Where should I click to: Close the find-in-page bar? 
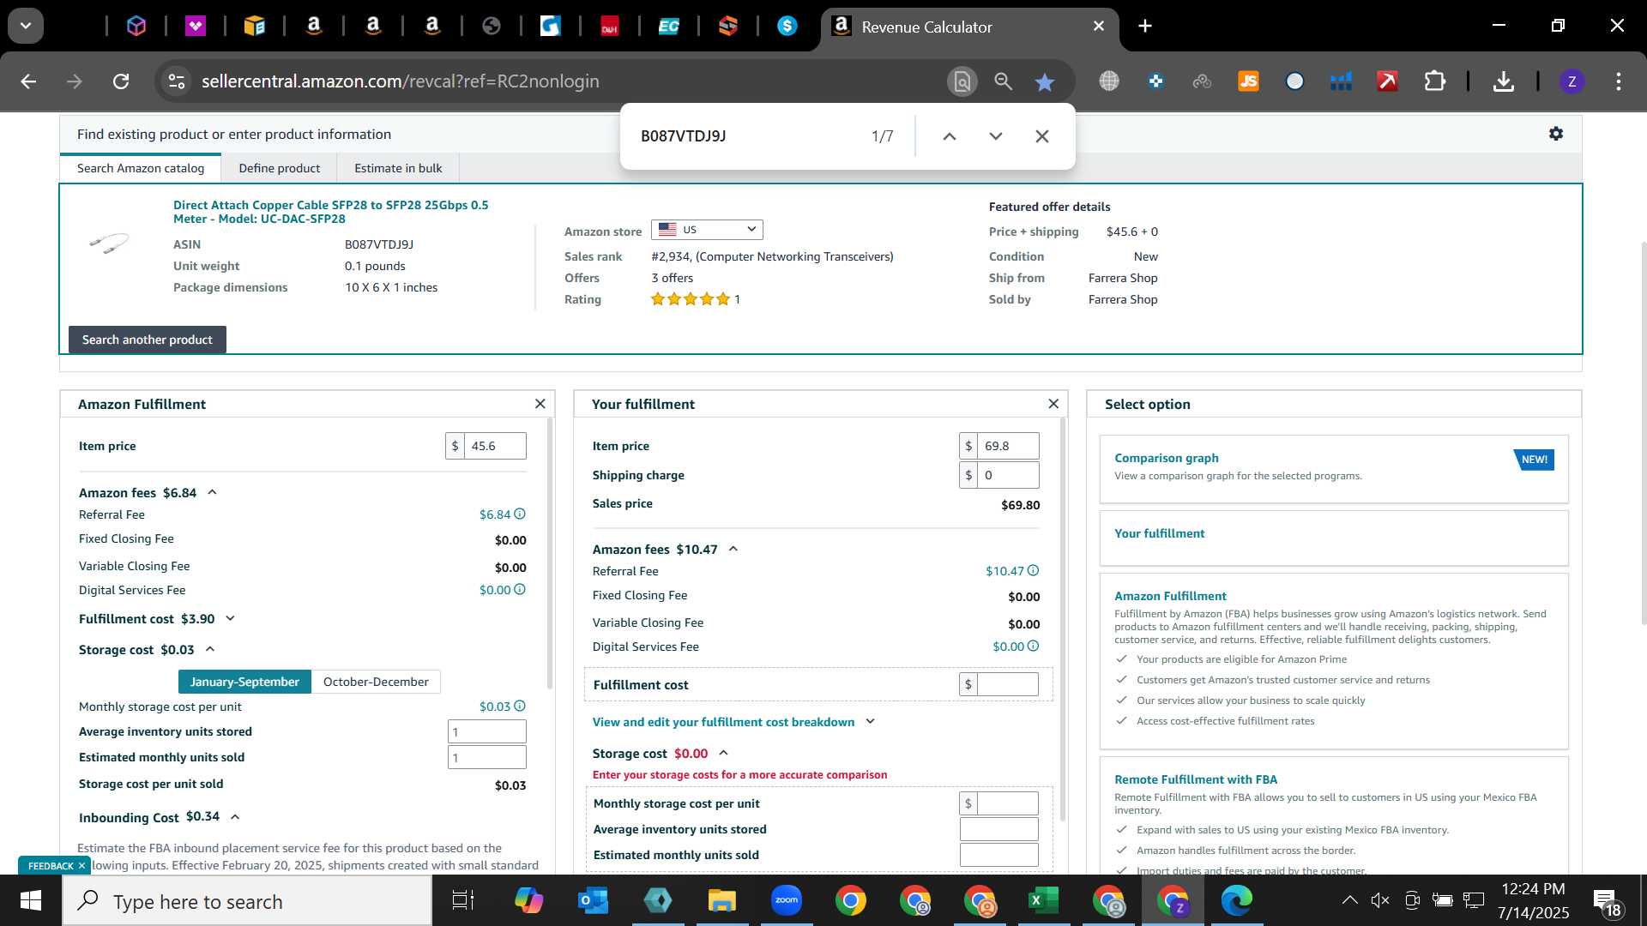1042,136
